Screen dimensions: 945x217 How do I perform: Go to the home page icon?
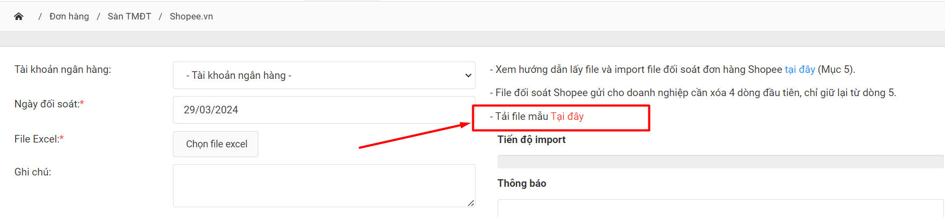point(18,16)
